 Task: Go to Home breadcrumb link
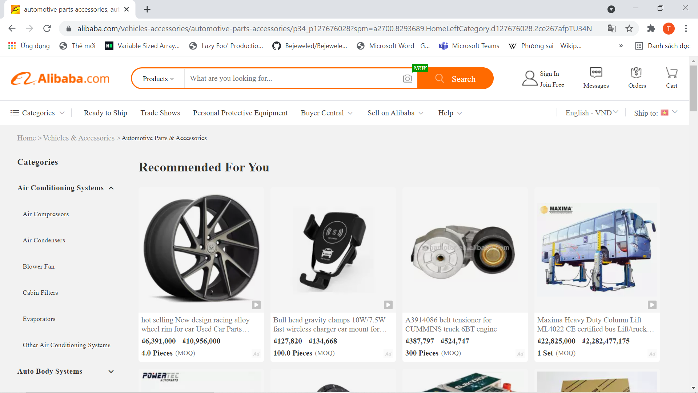click(x=27, y=138)
